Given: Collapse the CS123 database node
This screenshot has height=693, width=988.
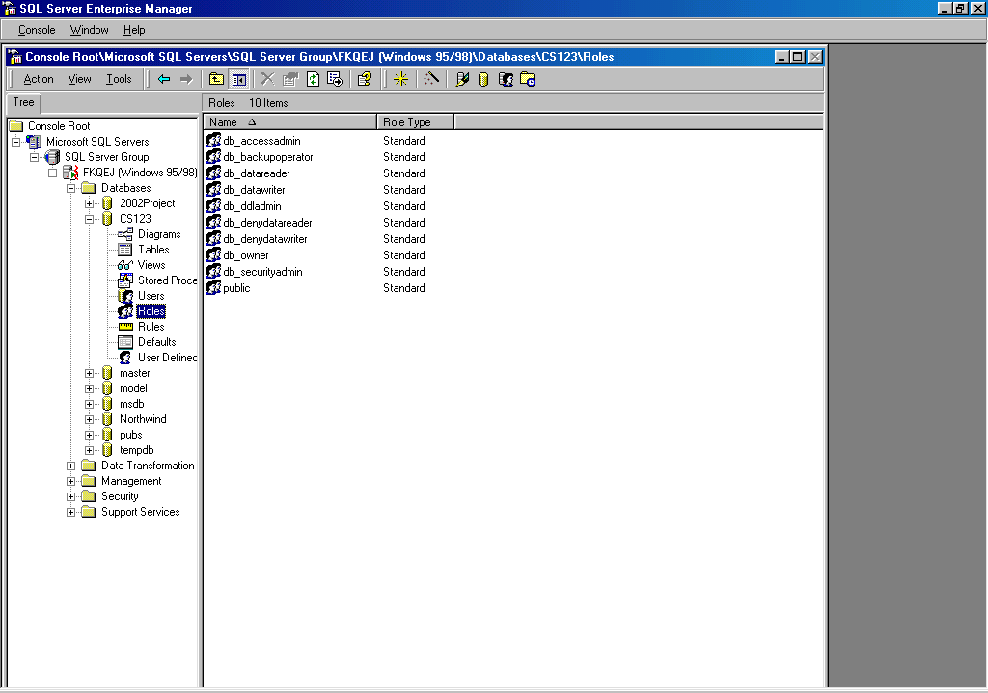Looking at the screenshot, I should (x=90, y=219).
